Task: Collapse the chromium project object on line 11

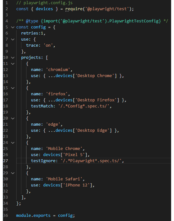Action: point(13,64)
